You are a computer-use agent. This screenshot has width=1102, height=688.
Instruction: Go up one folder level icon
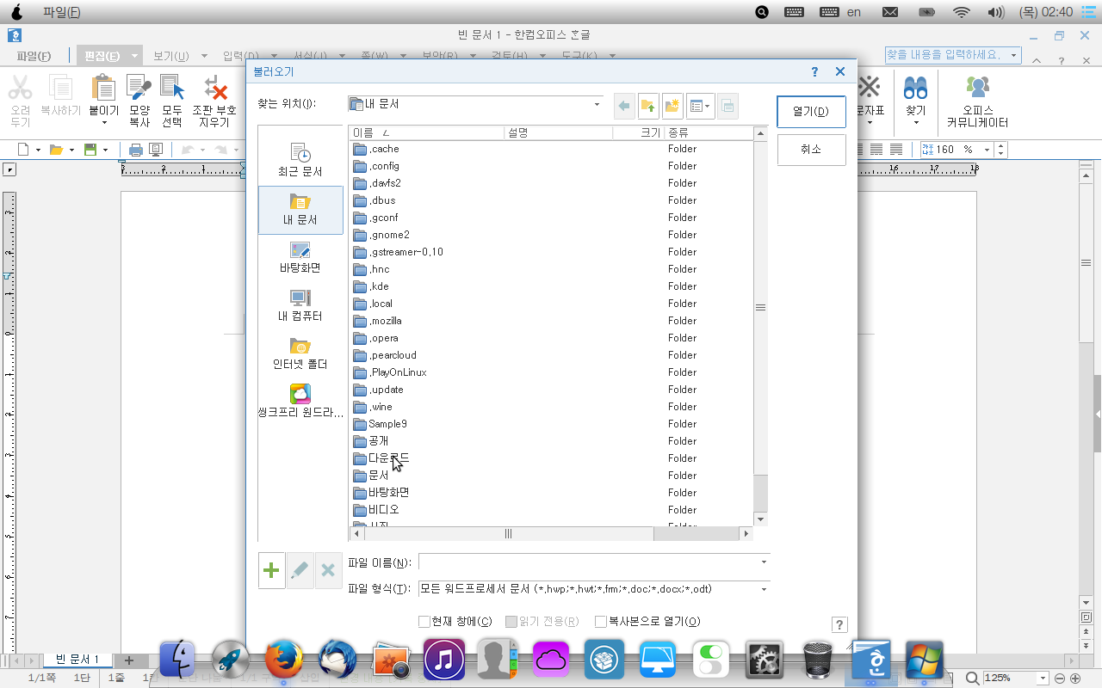(648, 106)
